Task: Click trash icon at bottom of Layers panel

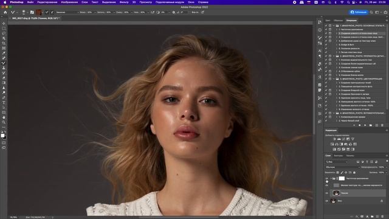Action: pyautogui.click(x=382, y=217)
